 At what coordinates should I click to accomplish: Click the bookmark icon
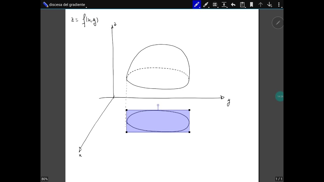pos(251,5)
